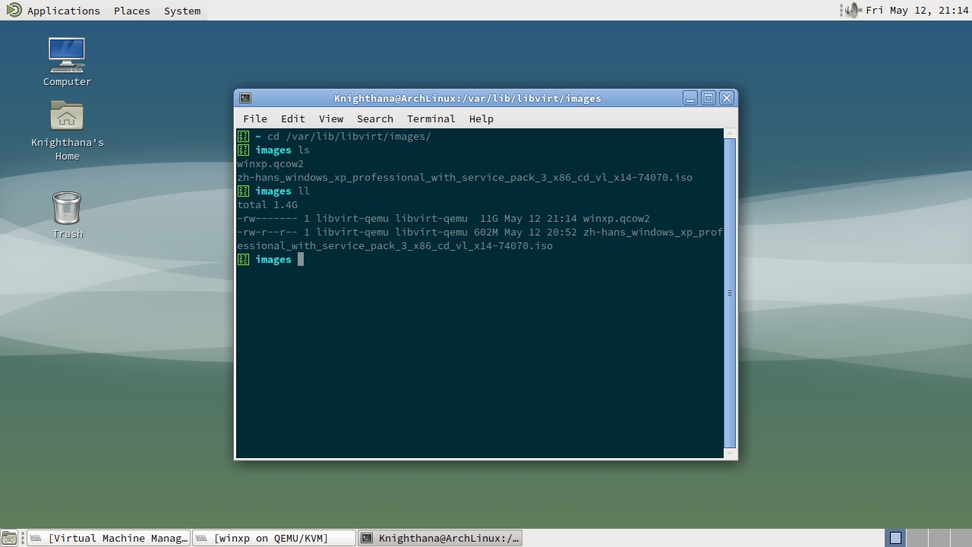Open the terminal Search menu
Image resolution: width=972 pixels, height=547 pixels.
(x=375, y=119)
